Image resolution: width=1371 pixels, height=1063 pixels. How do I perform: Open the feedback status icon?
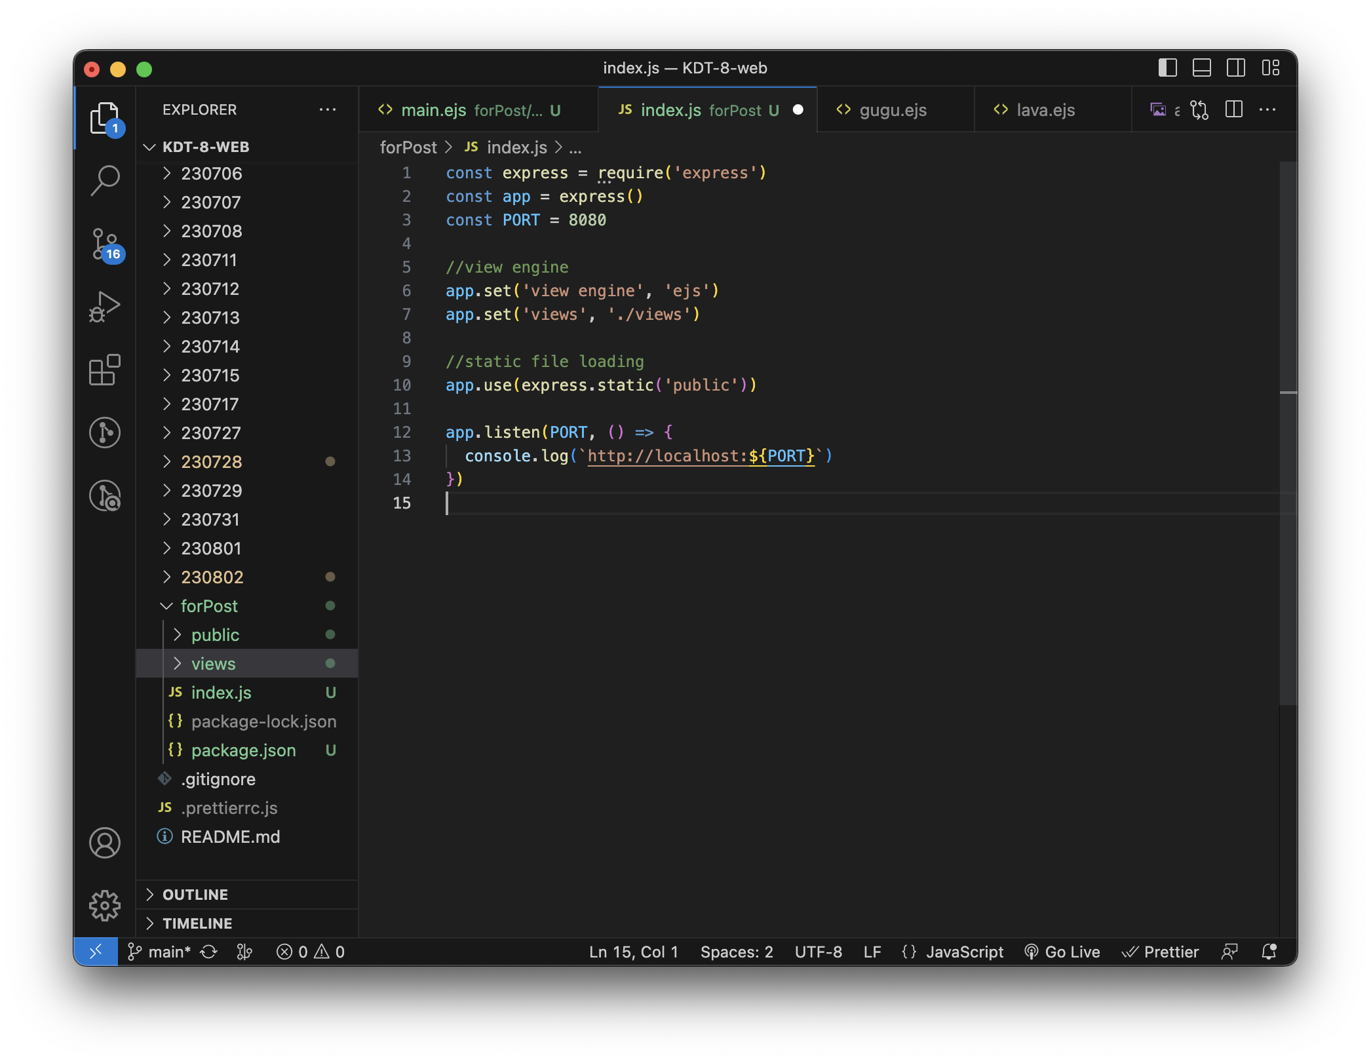(1229, 952)
